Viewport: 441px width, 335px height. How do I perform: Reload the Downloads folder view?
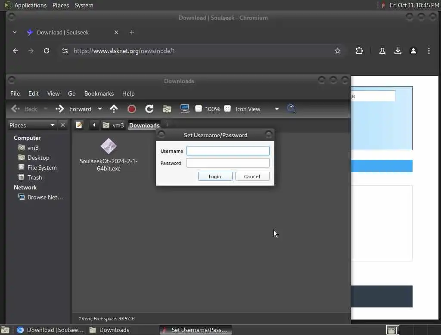tap(149, 109)
